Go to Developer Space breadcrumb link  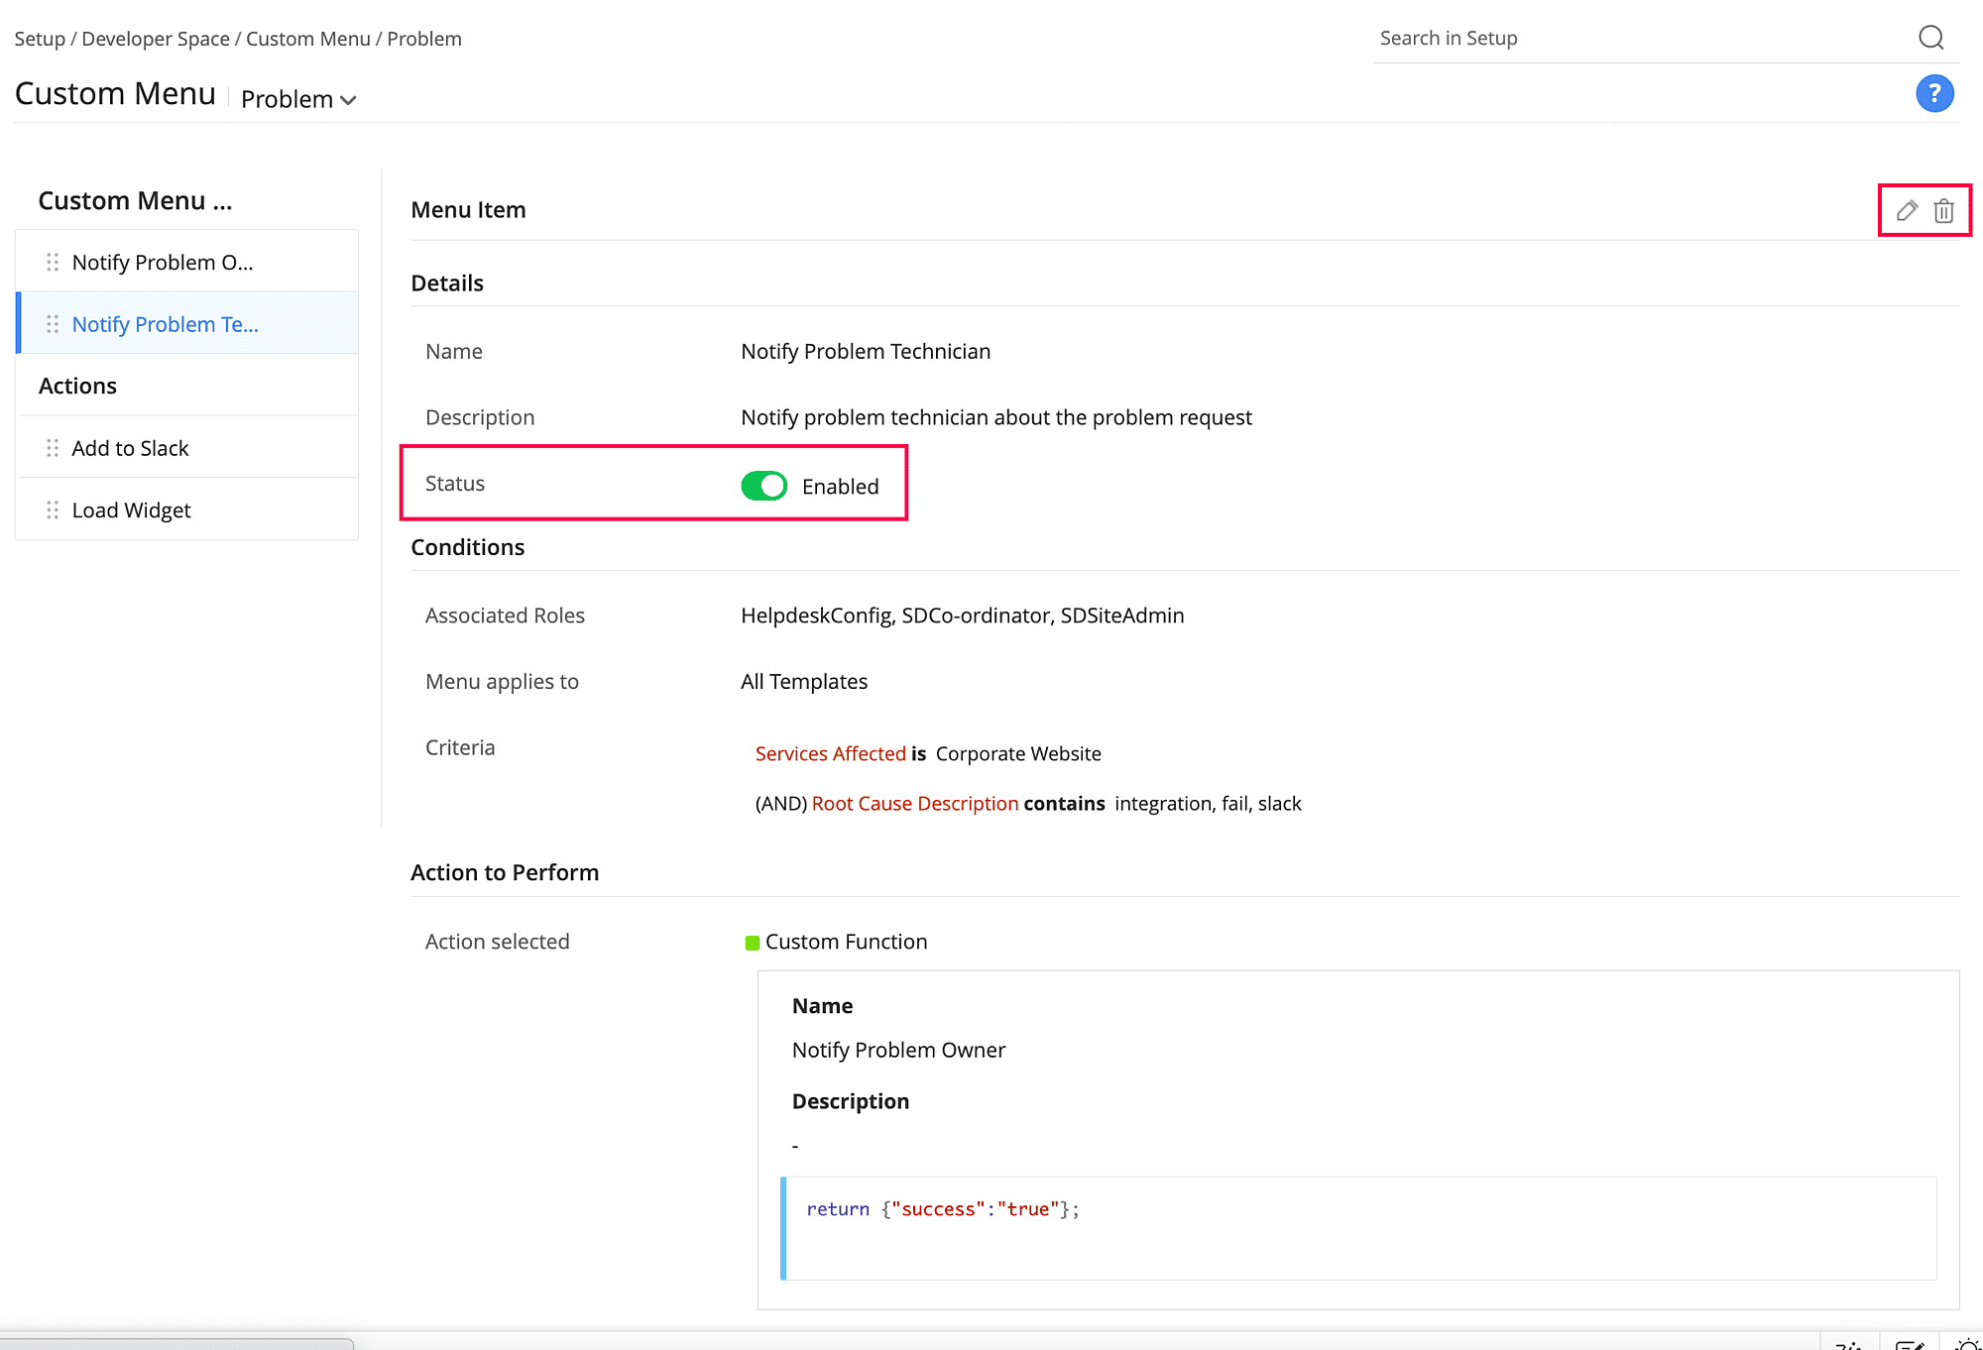(x=156, y=39)
